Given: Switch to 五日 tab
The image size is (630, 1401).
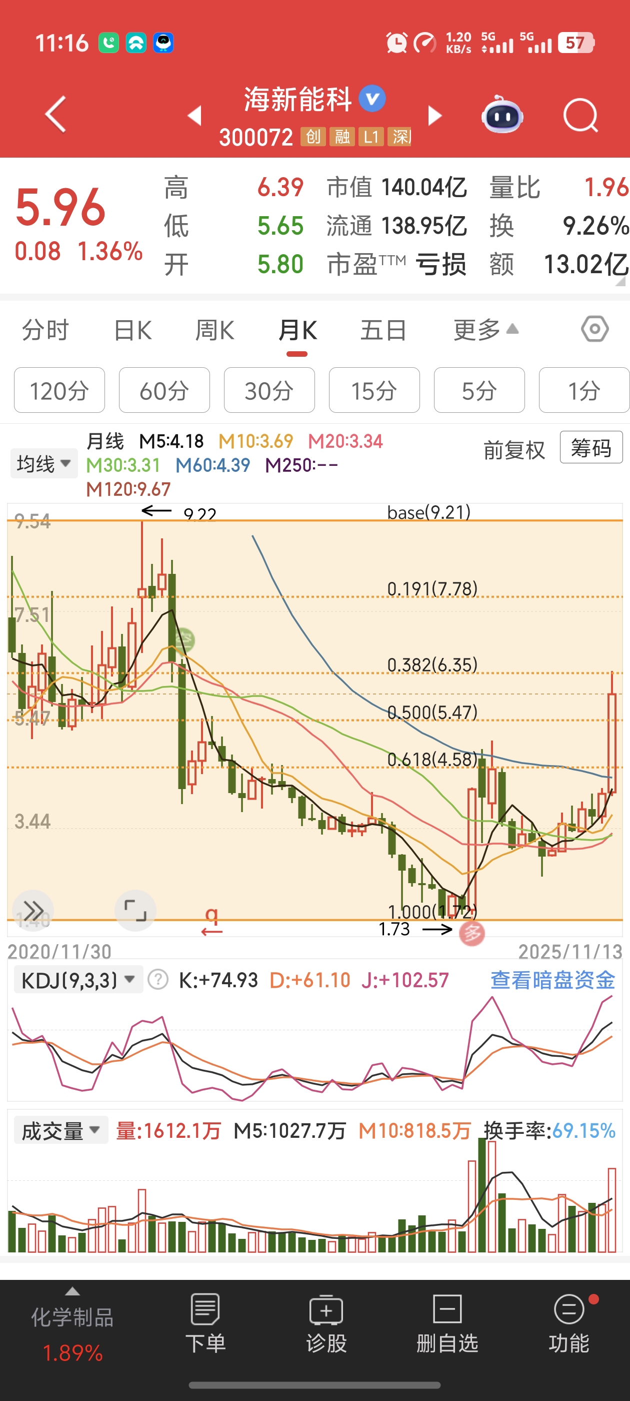Looking at the screenshot, I should click(383, 330).
